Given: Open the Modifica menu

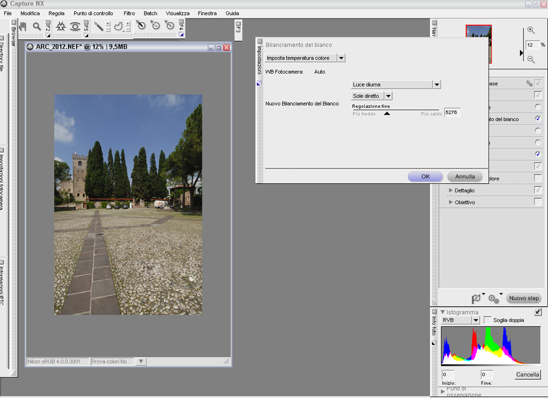Looking at the screenshot, I should (30, 13).
